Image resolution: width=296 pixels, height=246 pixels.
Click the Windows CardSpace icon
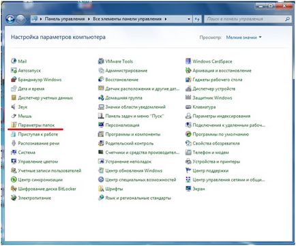pos(188,61)
